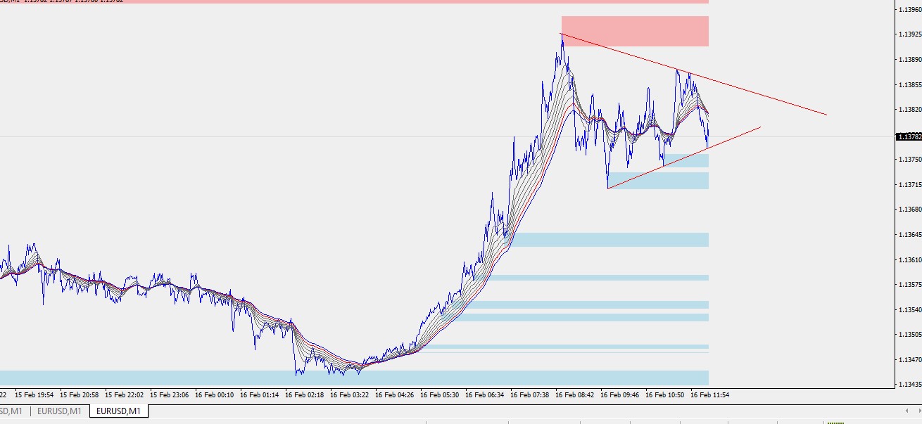Image resolution: width=922 pixels, height=424 pixels.
Task: Click price axis label 1.13890
Action: (x=909, y=60)
